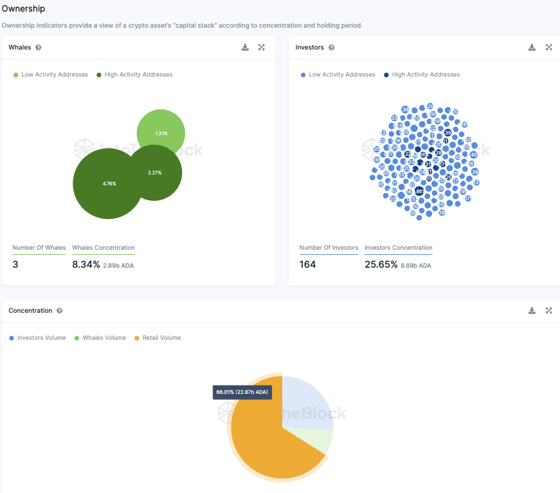Download the Whales chart data
This screenshot has height=493, width=560.
[245, 48]
